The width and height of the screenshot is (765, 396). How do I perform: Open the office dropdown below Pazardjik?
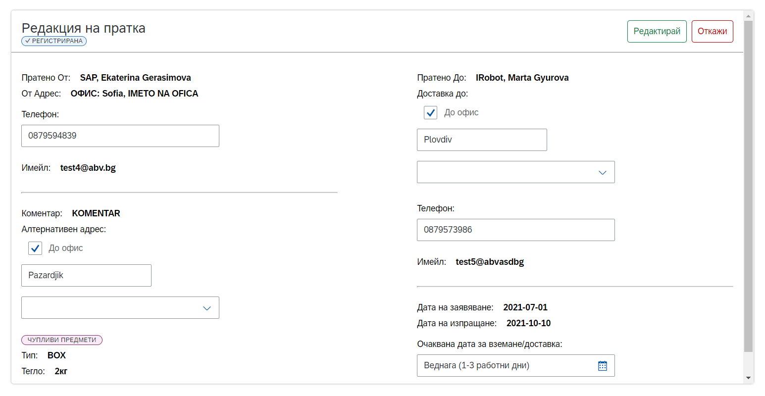coord(120,308)
